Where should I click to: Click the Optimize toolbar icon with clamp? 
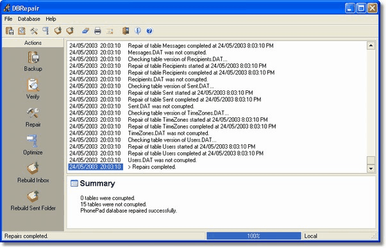tap(46, 31)
